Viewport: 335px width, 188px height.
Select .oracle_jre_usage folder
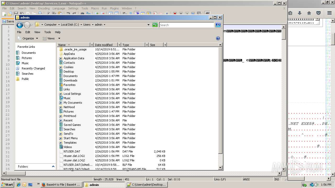pyautogui.click(x=75, y=49)
